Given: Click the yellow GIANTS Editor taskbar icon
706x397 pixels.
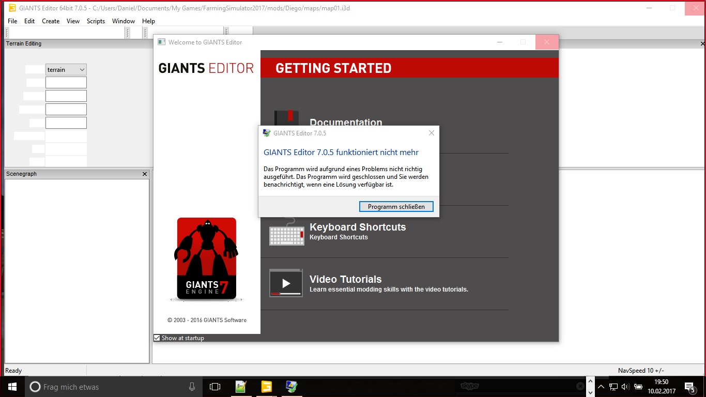Looking at the screenshot, I should [x=266, y=387].
